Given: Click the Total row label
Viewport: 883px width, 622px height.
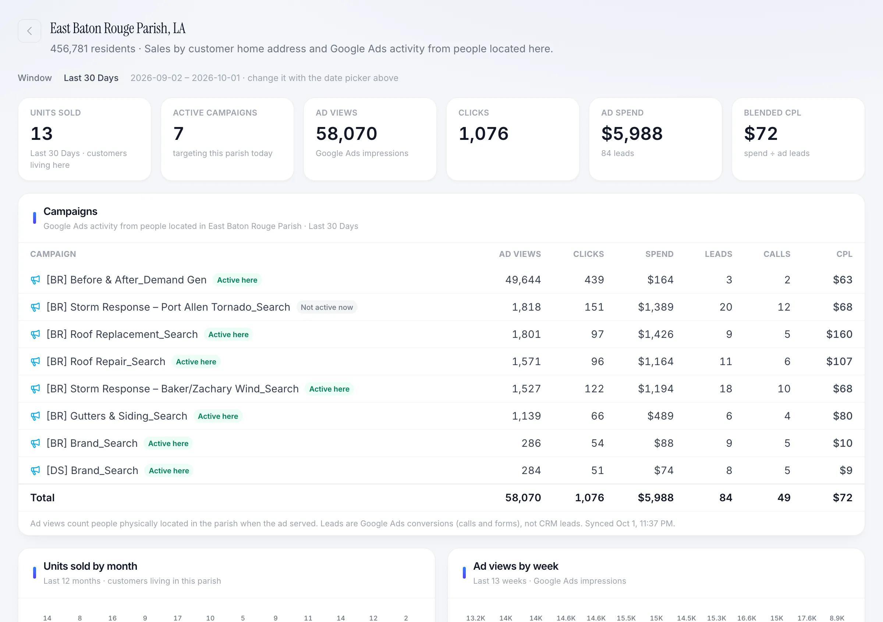Looking at the screenshot, I should (42, 498).
